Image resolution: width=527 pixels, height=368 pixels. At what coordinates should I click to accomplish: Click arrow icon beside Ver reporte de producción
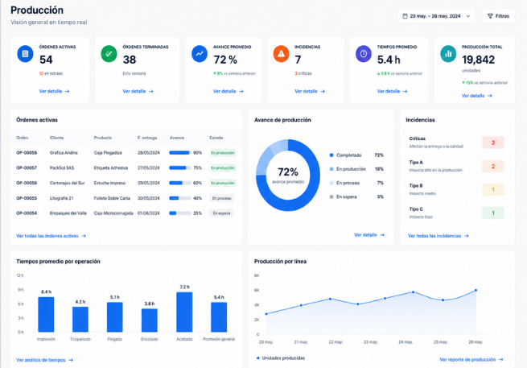500,360
